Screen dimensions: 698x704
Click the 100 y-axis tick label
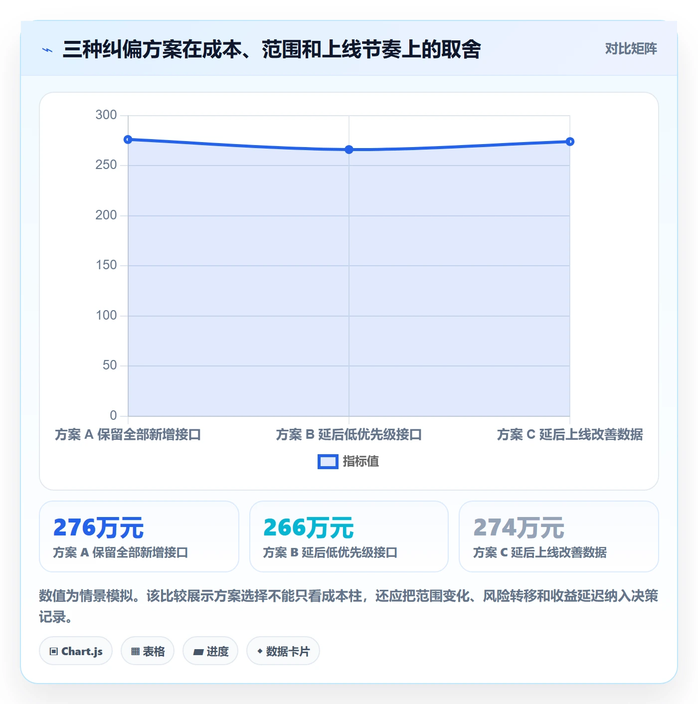click(106, 316)
